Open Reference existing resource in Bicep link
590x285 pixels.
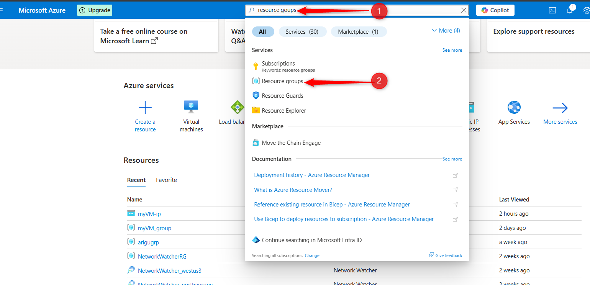(332, 205)
